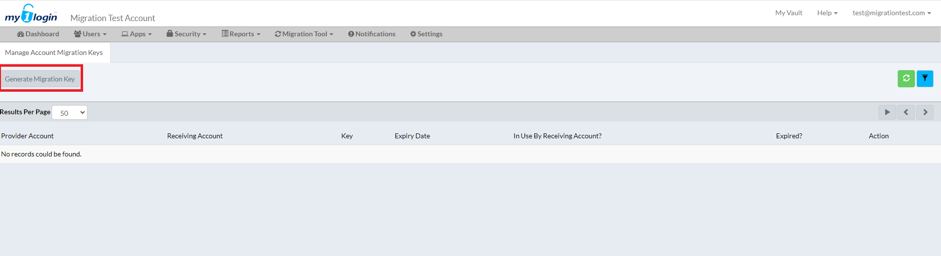Viewport: 941px width, 256px height.
Task: Expand the Apps dropdown menu
Action: pos(137,34)
